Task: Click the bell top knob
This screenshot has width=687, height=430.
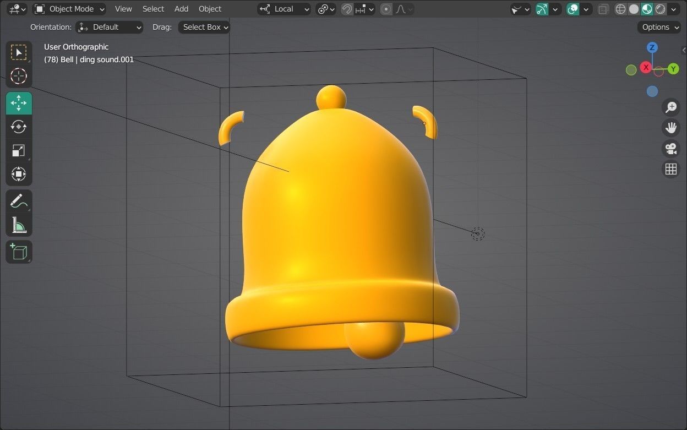Action: [x=331, y=98]
